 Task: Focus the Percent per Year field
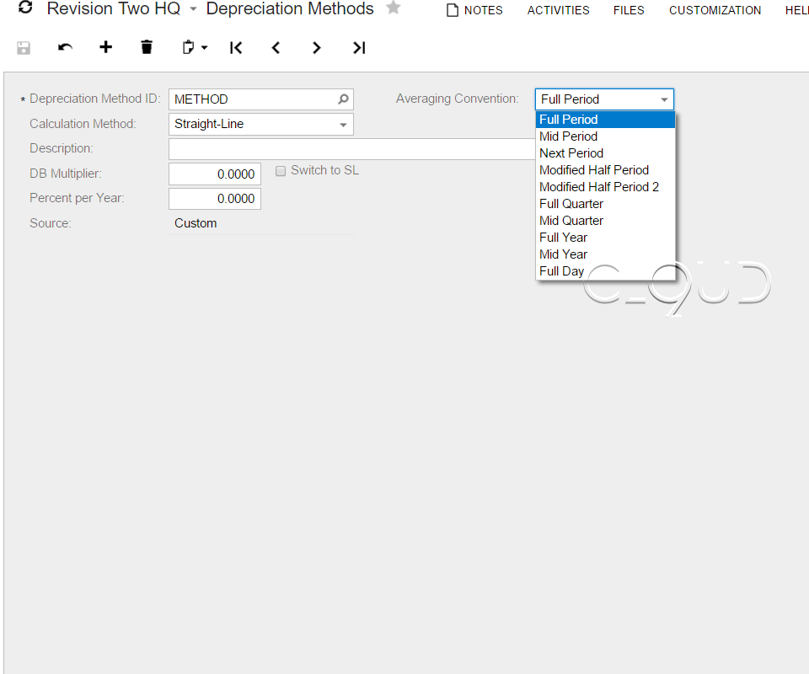point(215,199)
